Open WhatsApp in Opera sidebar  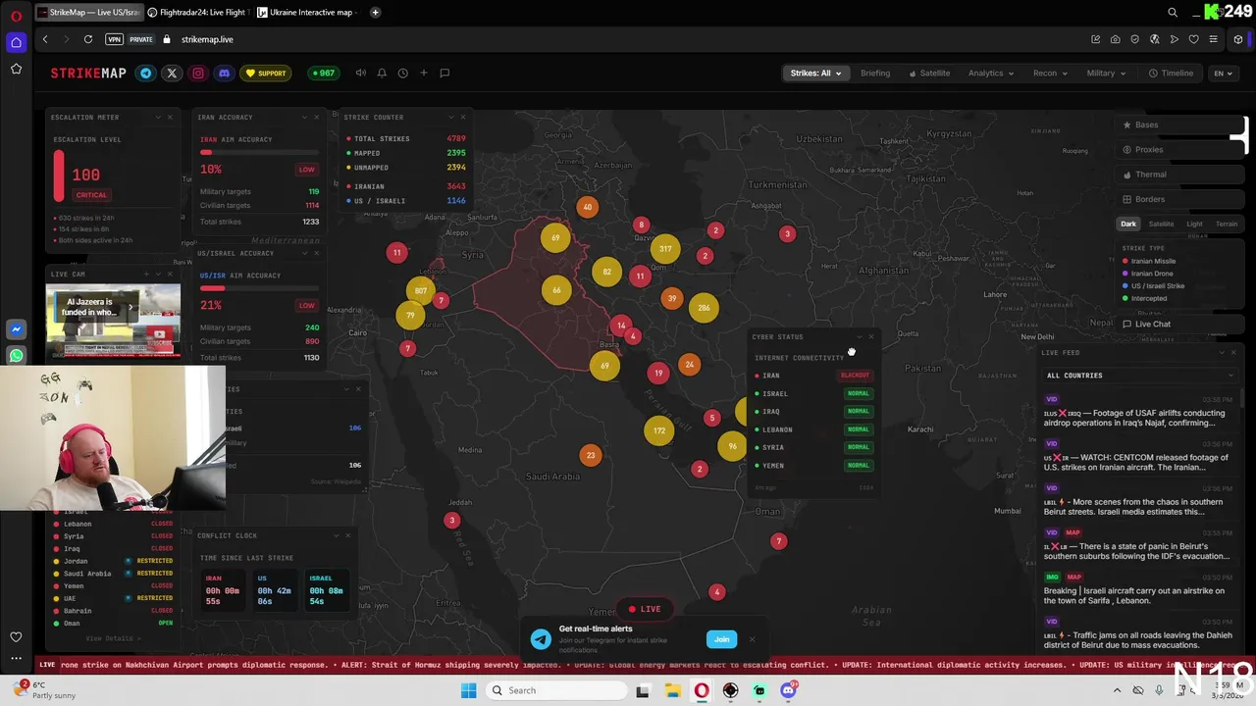coord(16,355)
